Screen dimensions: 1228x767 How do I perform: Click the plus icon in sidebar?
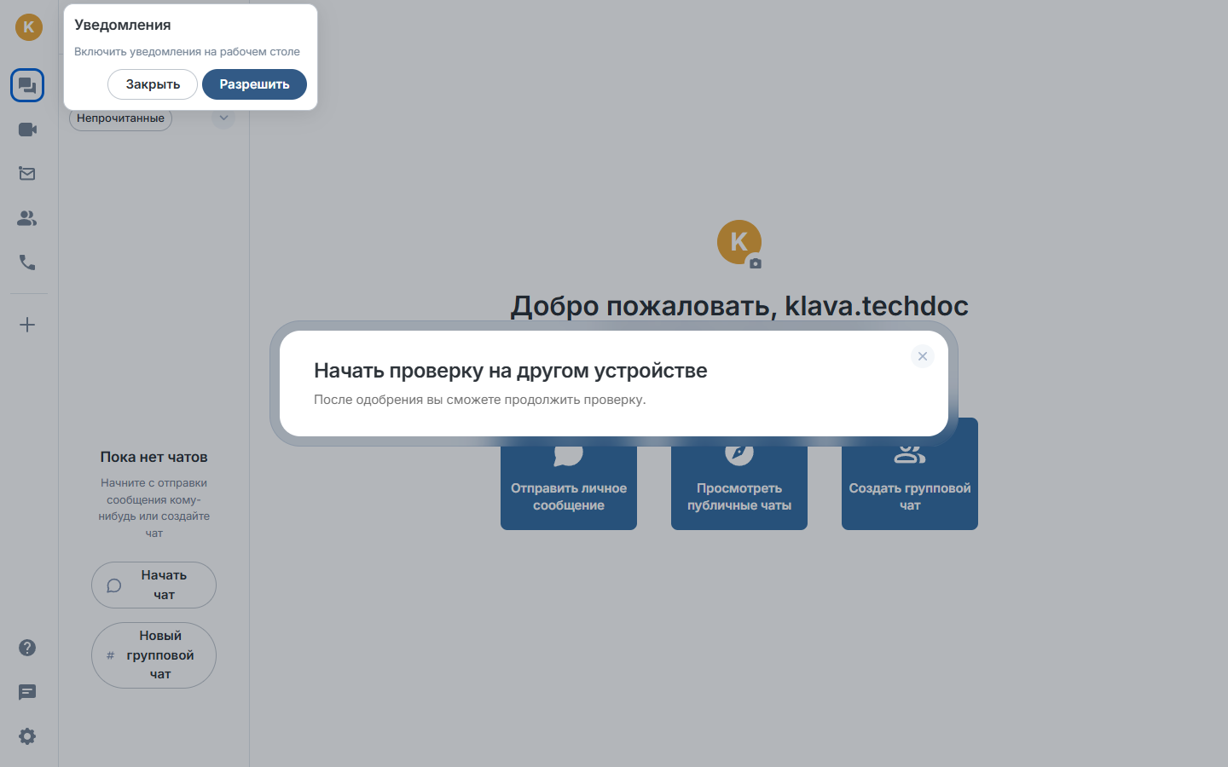pyautogui.click(x=27, y=325)
